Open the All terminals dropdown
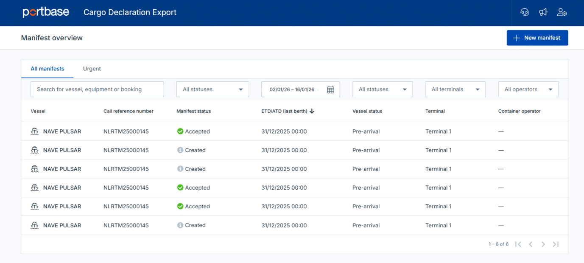The width and height of the screenshot is (584, 263). pos(455,90)
